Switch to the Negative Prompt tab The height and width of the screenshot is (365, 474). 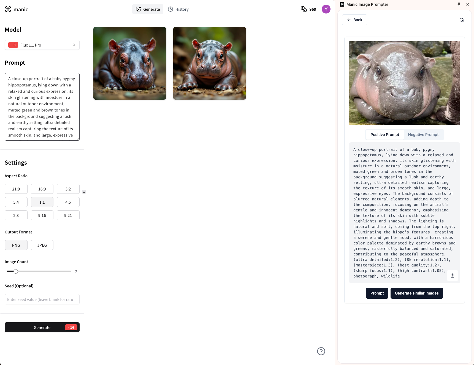point(423,135)
